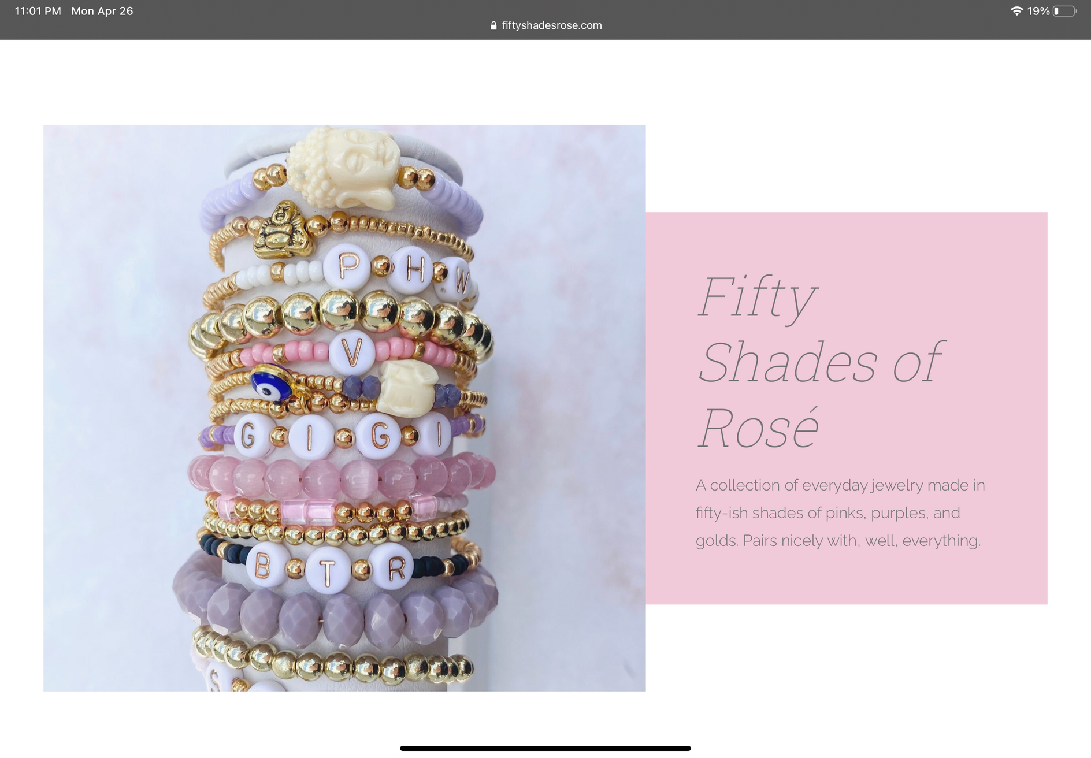This screenshot has width=1091, height=758.
Task: Tap the PHW letter bracelet
Action: coord(352,273)
